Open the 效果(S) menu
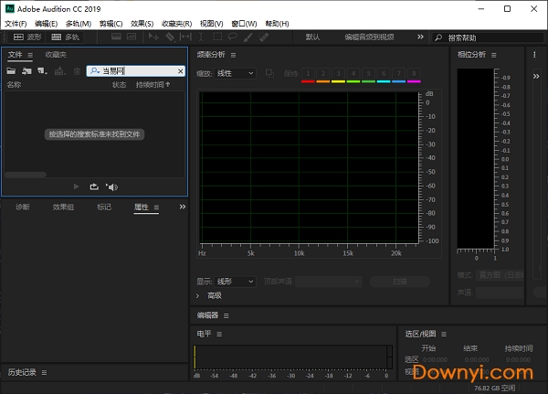Viewport: 548px width, 394px height. [x=142, y=23]
